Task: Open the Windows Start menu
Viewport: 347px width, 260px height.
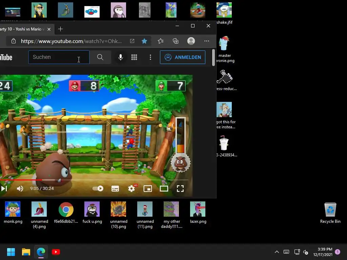Action: (x=11, y=252)
